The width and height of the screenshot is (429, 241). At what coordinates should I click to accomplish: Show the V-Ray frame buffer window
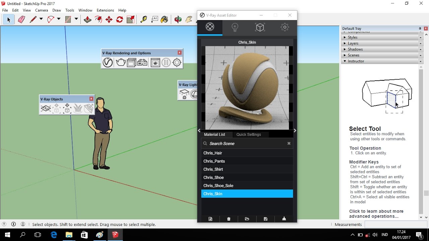(131, 63)
